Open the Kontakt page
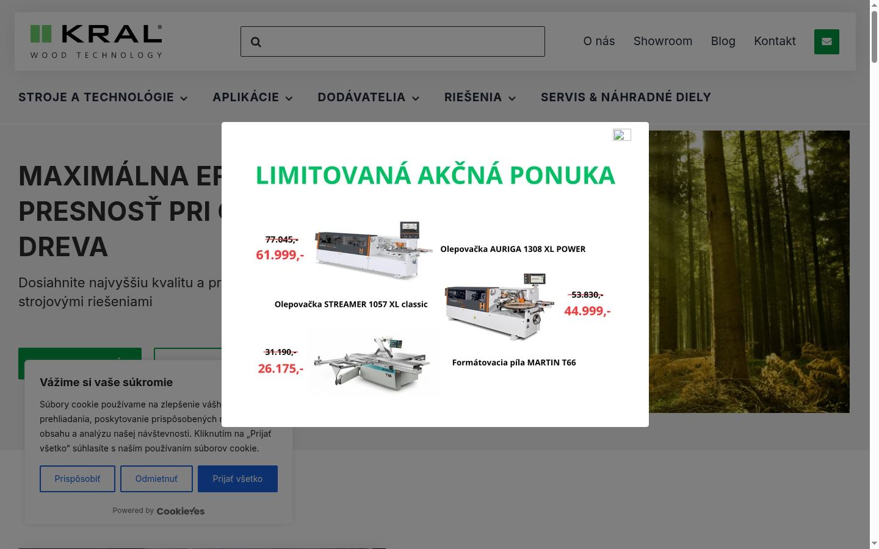The image size is (879, 549). pos(775,41)
